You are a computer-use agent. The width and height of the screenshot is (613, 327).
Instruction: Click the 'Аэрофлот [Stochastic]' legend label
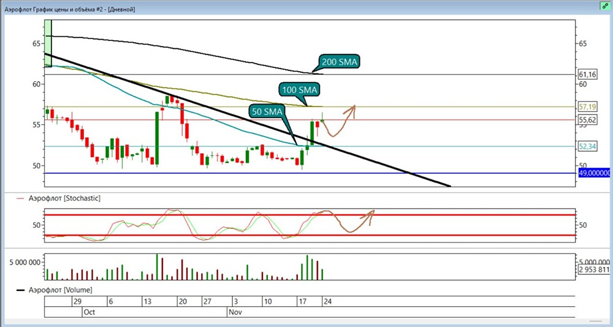(x=64, y=198)
